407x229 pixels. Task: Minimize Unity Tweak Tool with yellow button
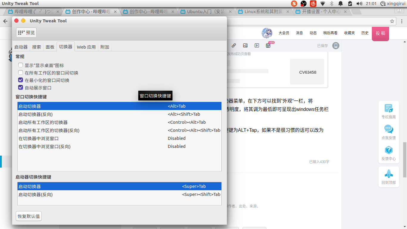pyautogui.click(x=23, y=21)
